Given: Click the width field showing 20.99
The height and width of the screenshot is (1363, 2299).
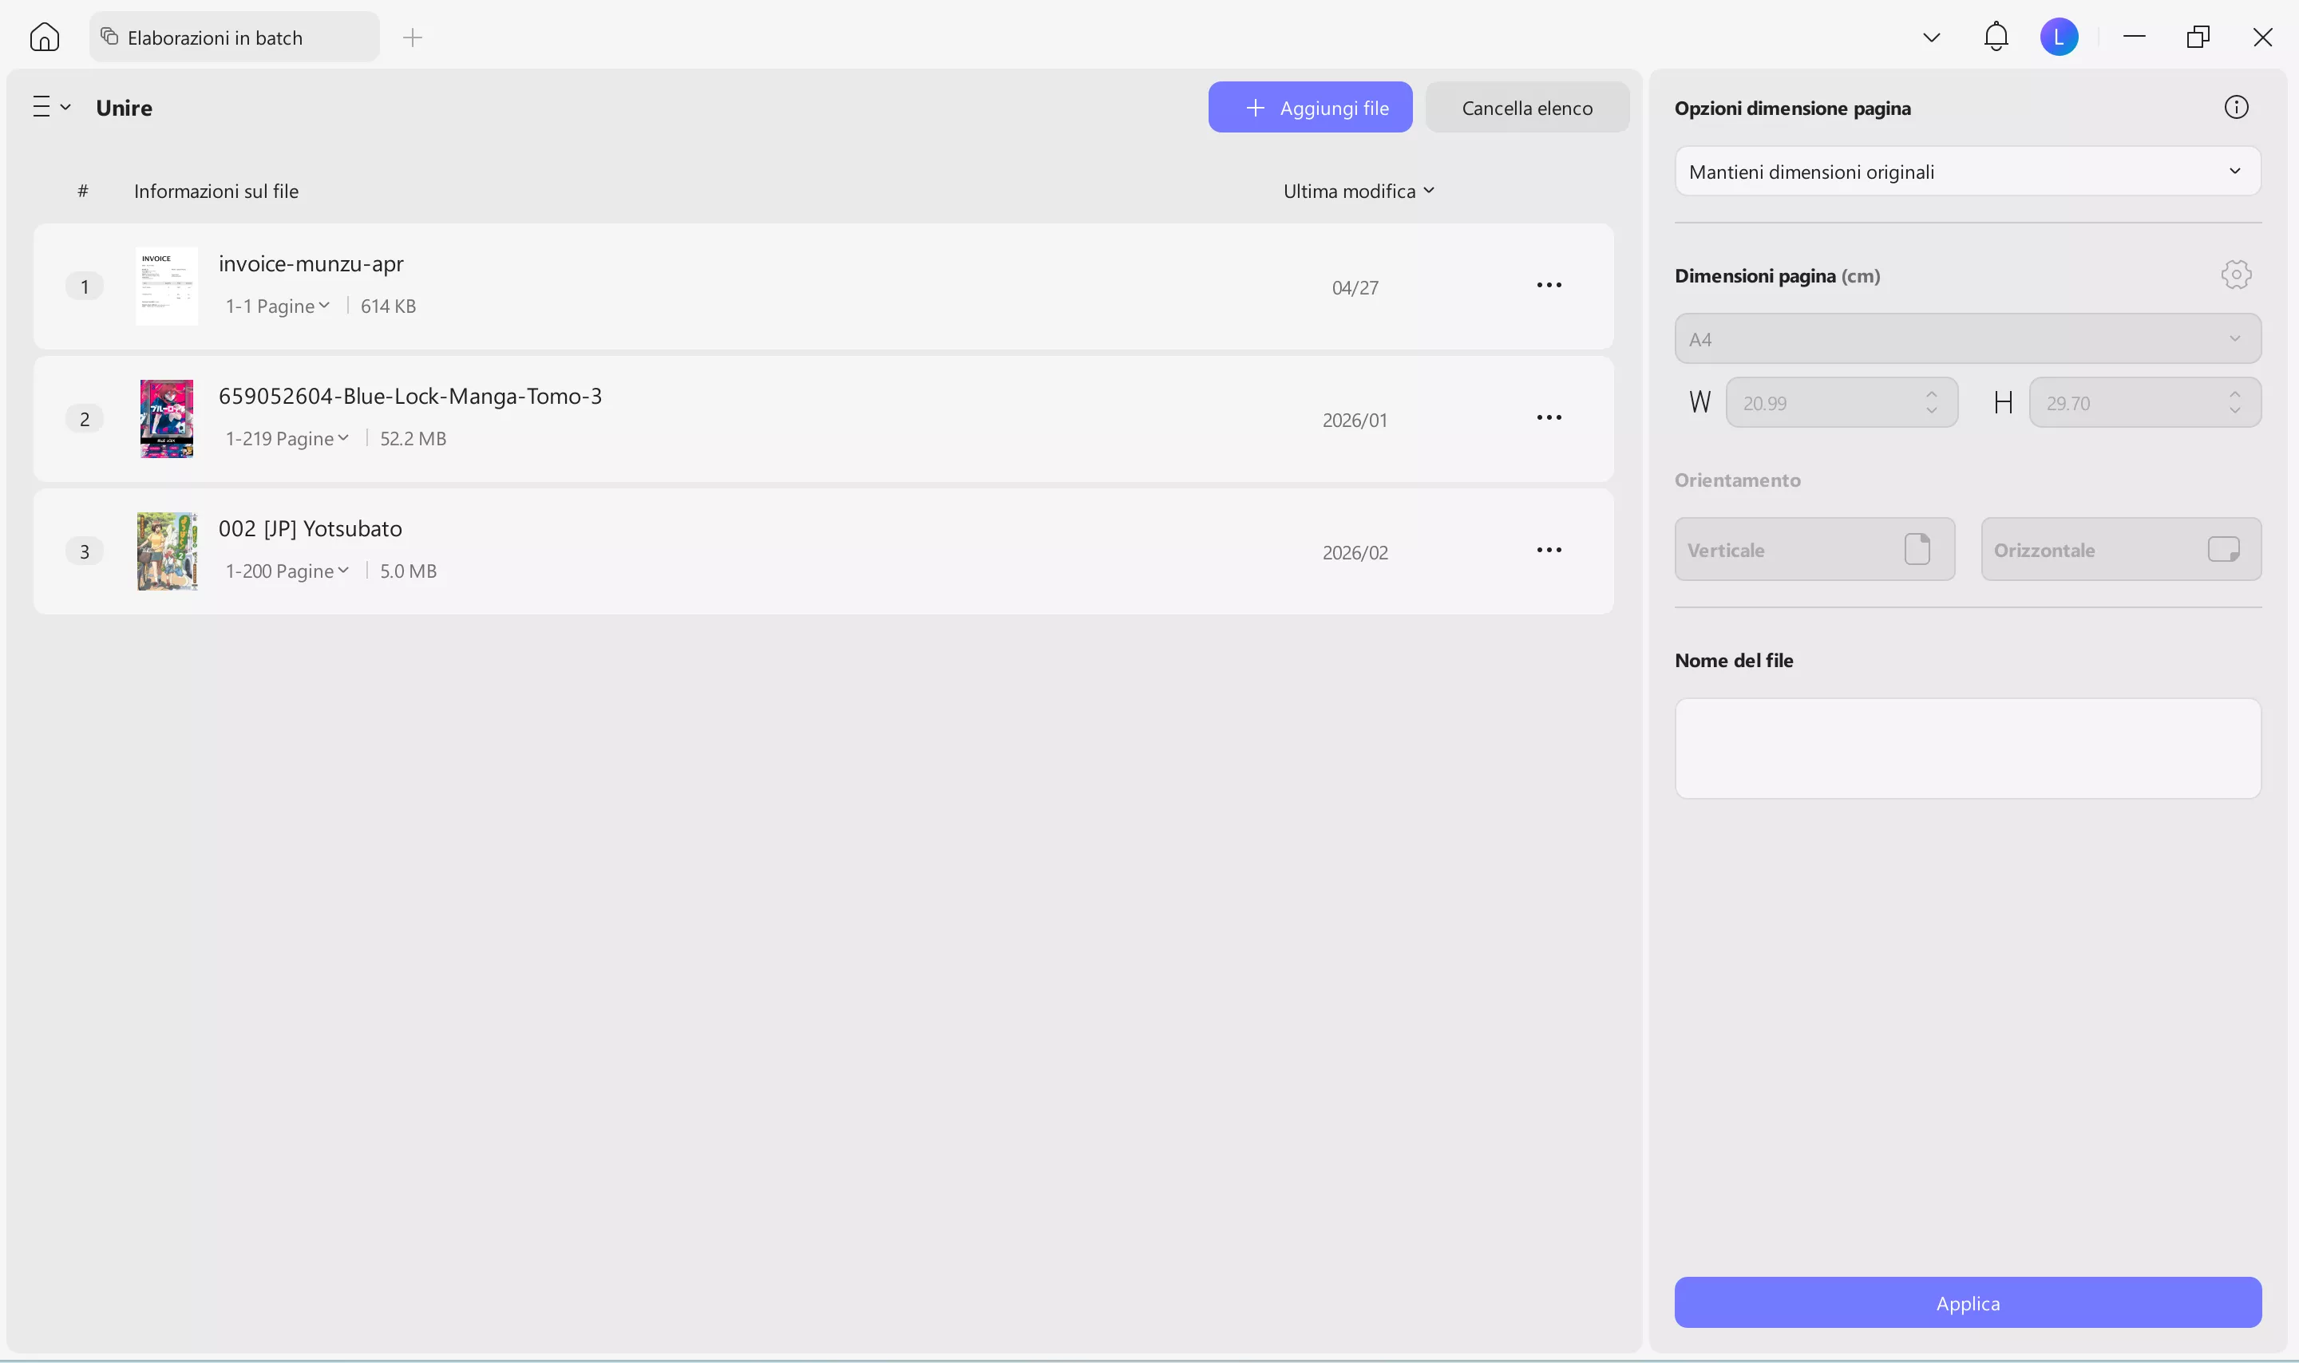Looking at the screenshot, I should [x=1841, y=402].
